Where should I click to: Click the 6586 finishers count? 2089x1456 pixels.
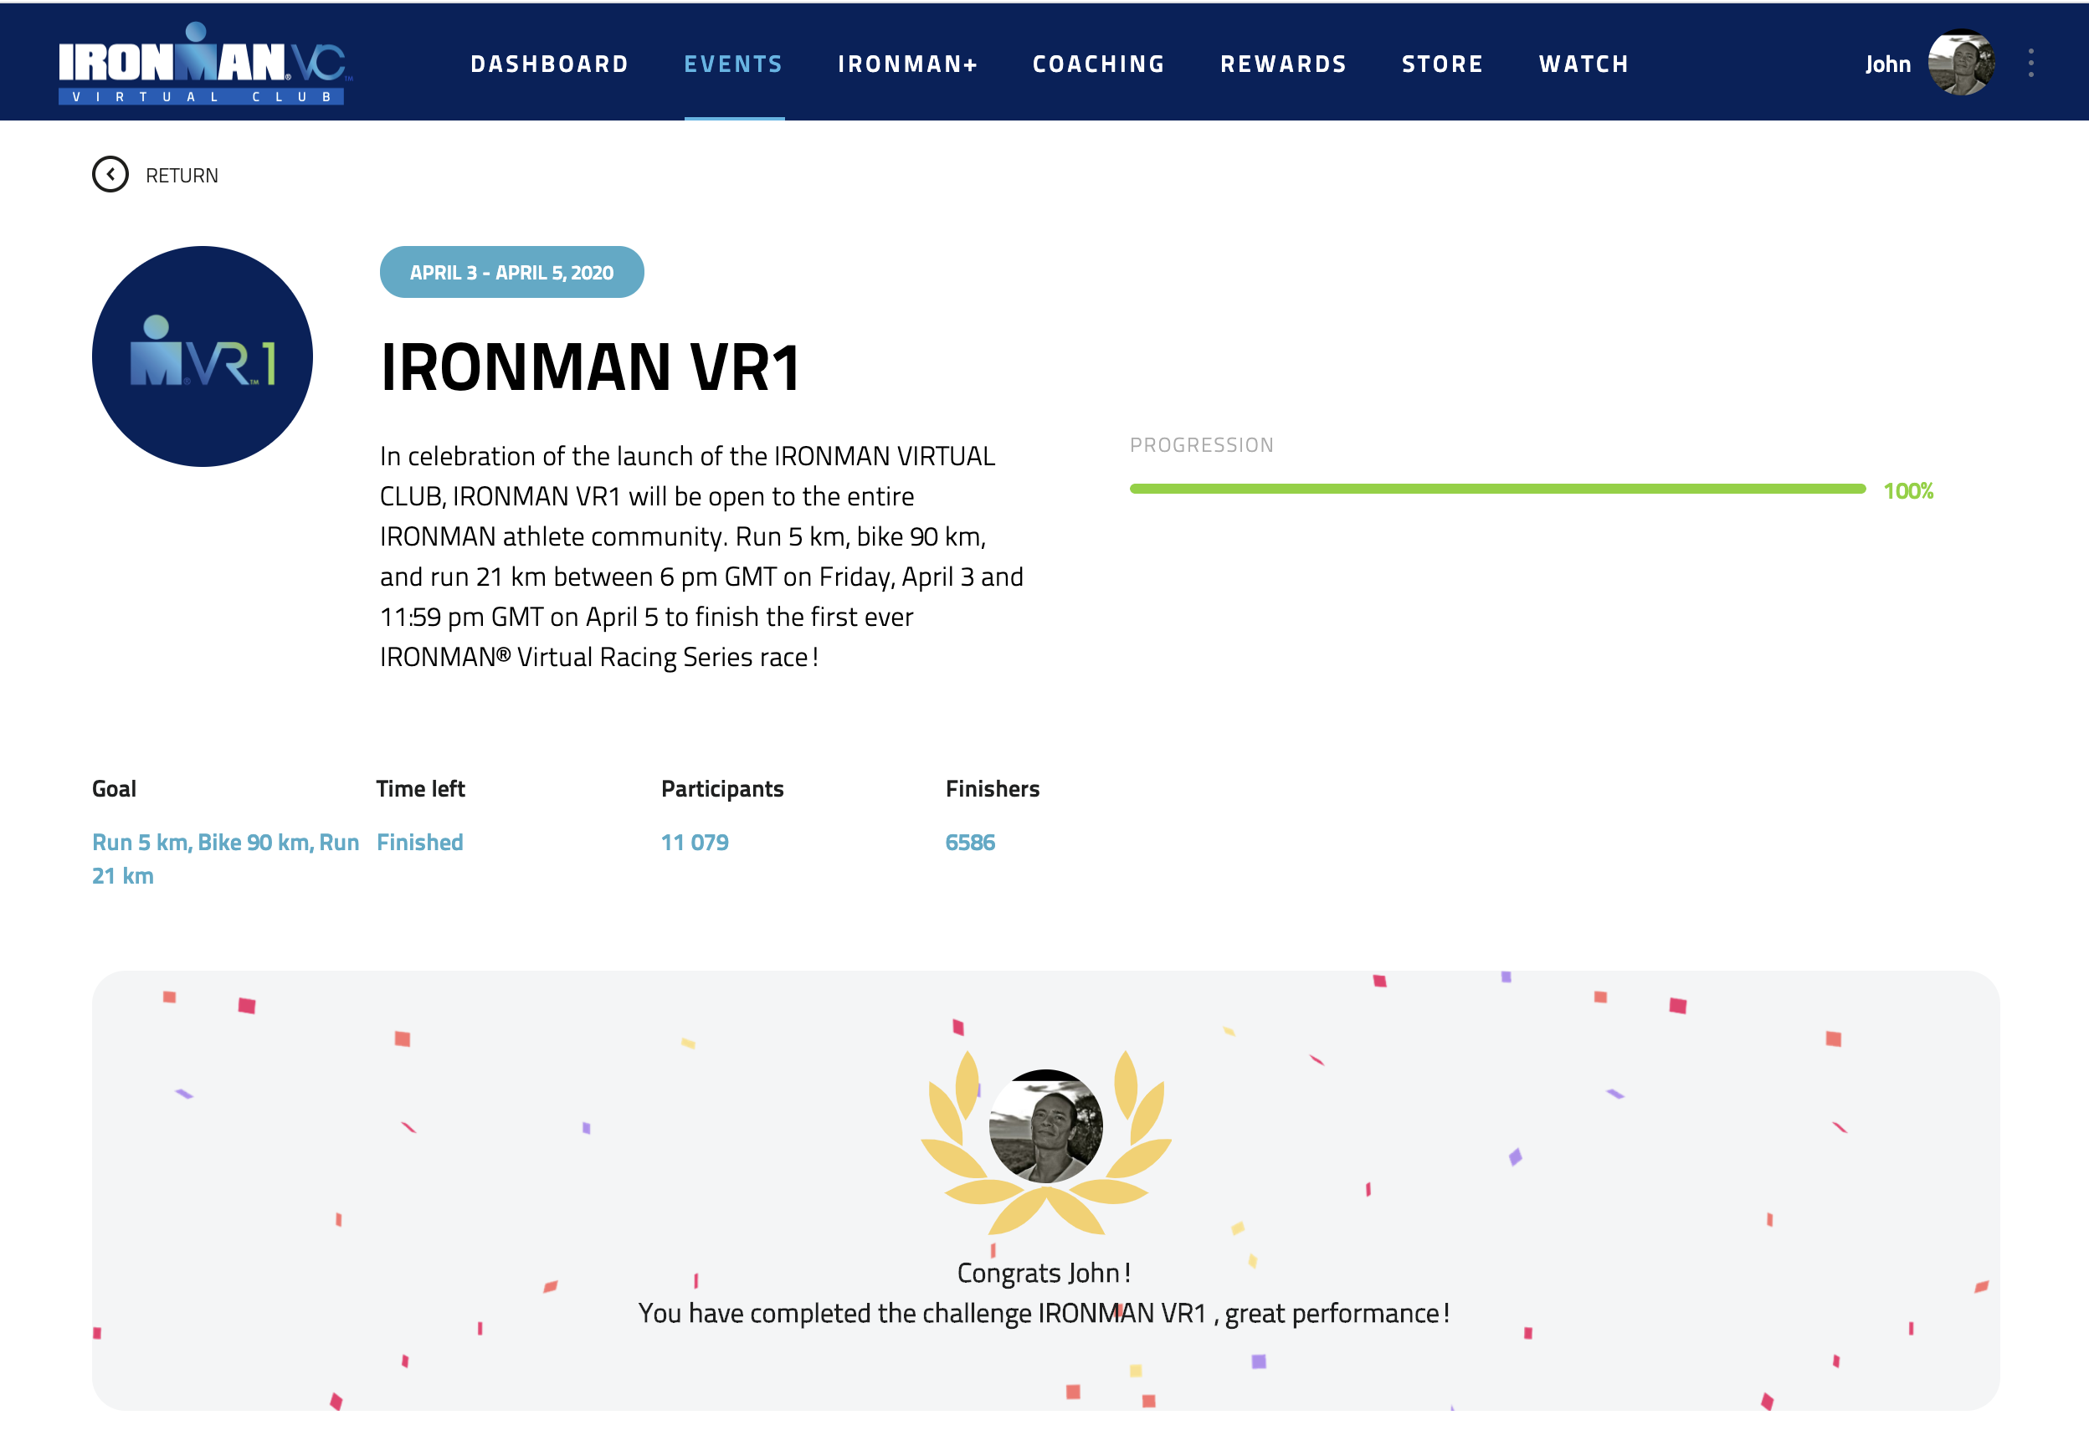tap(970, 842)
